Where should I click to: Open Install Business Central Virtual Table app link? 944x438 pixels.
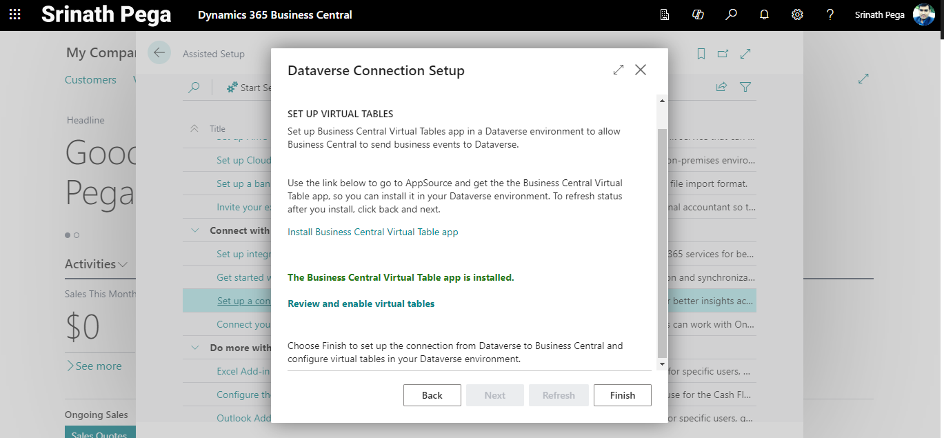[x=372, y=232]
